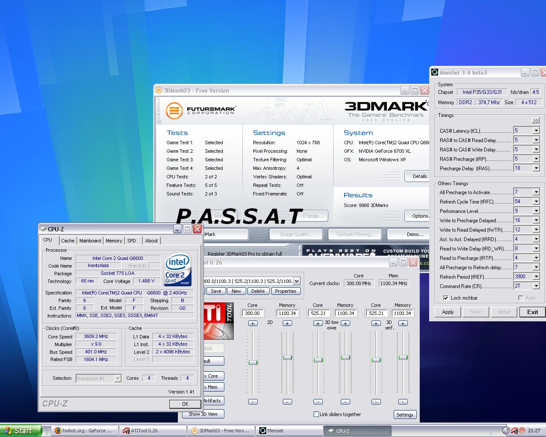
Task: Open the Read to Precharge (tRTP) dropdown
Action: [536, 258]
